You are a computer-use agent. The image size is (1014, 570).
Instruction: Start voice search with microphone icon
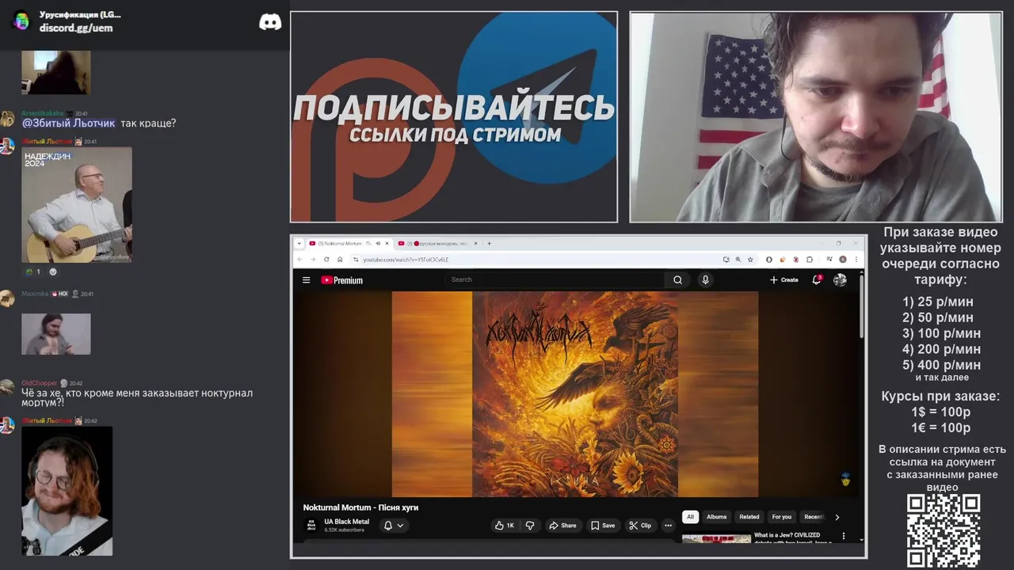click(705, 279)
